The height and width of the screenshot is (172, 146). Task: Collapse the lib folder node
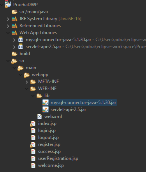(x=33, y=96)
